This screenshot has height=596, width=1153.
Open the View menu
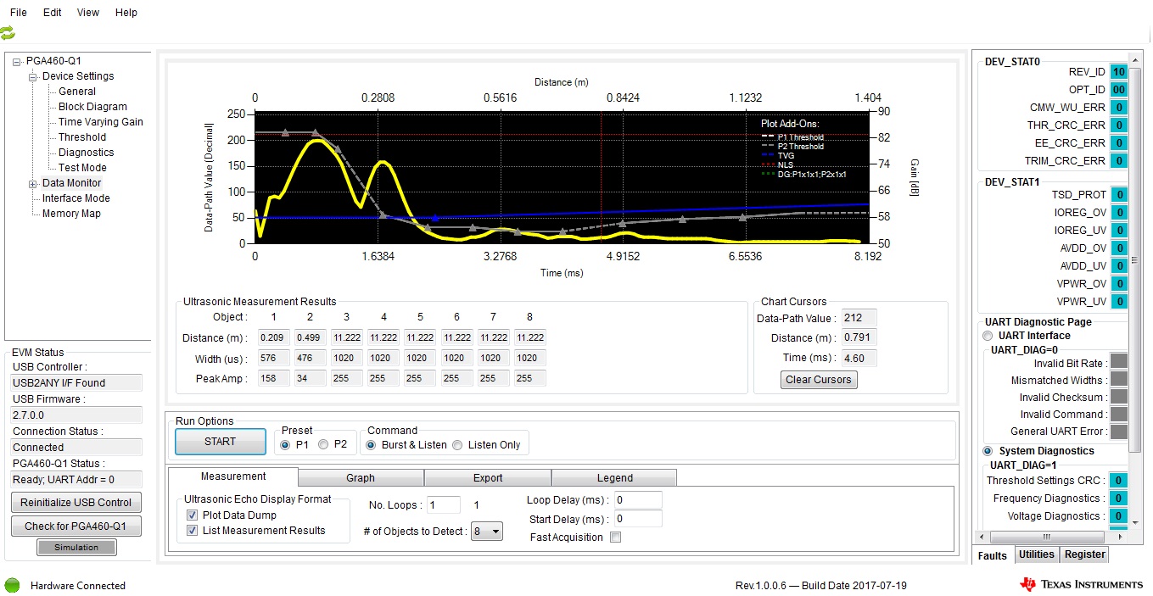[88, 13]
